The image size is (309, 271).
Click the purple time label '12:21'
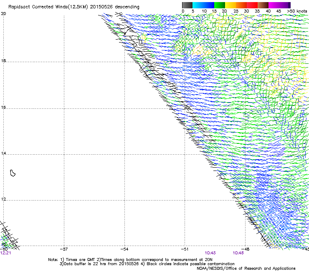click(5, 253)
